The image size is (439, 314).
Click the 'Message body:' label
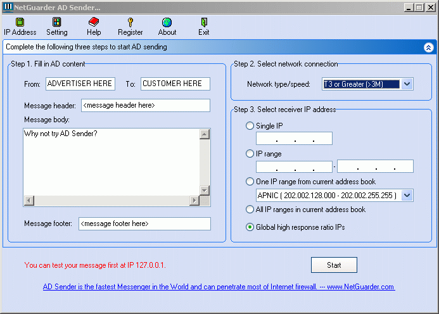(47, 120)
